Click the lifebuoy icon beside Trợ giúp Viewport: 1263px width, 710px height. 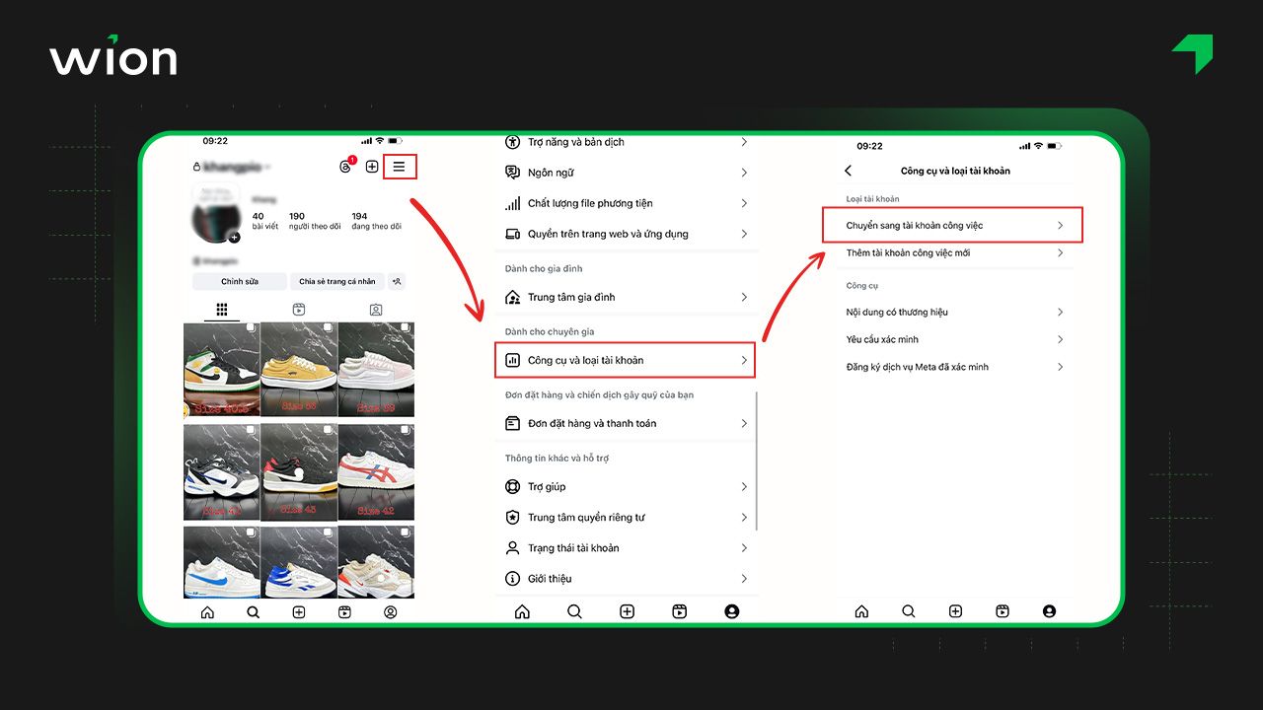(x=512, y=486)
